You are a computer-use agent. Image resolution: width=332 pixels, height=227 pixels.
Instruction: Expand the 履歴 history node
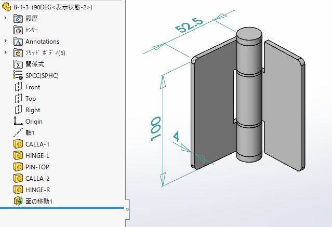(6, 18)
